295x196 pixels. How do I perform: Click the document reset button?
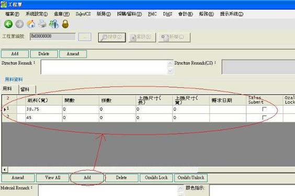coord(142,37)
